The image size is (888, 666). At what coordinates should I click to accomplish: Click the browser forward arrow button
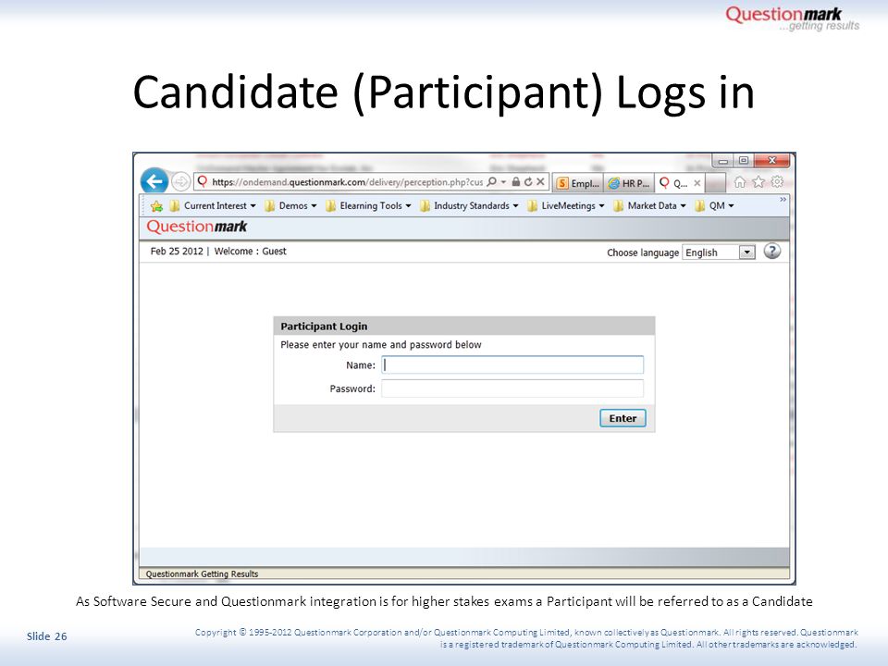tap(180, 182)
